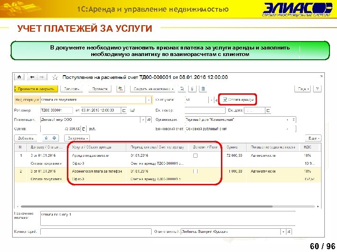Screen dimensions: 337x252
Task: Select amount cell 72 000,00
Action: [x=234, y=155]
